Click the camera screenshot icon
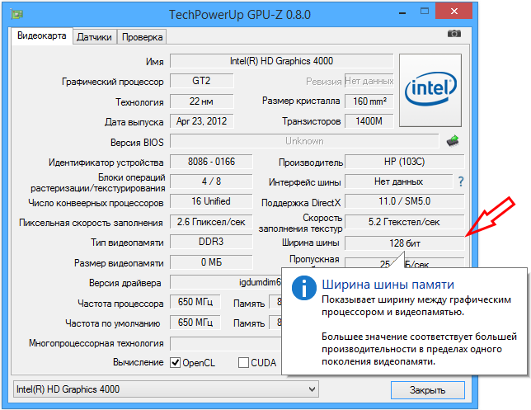 pos(454,34)
